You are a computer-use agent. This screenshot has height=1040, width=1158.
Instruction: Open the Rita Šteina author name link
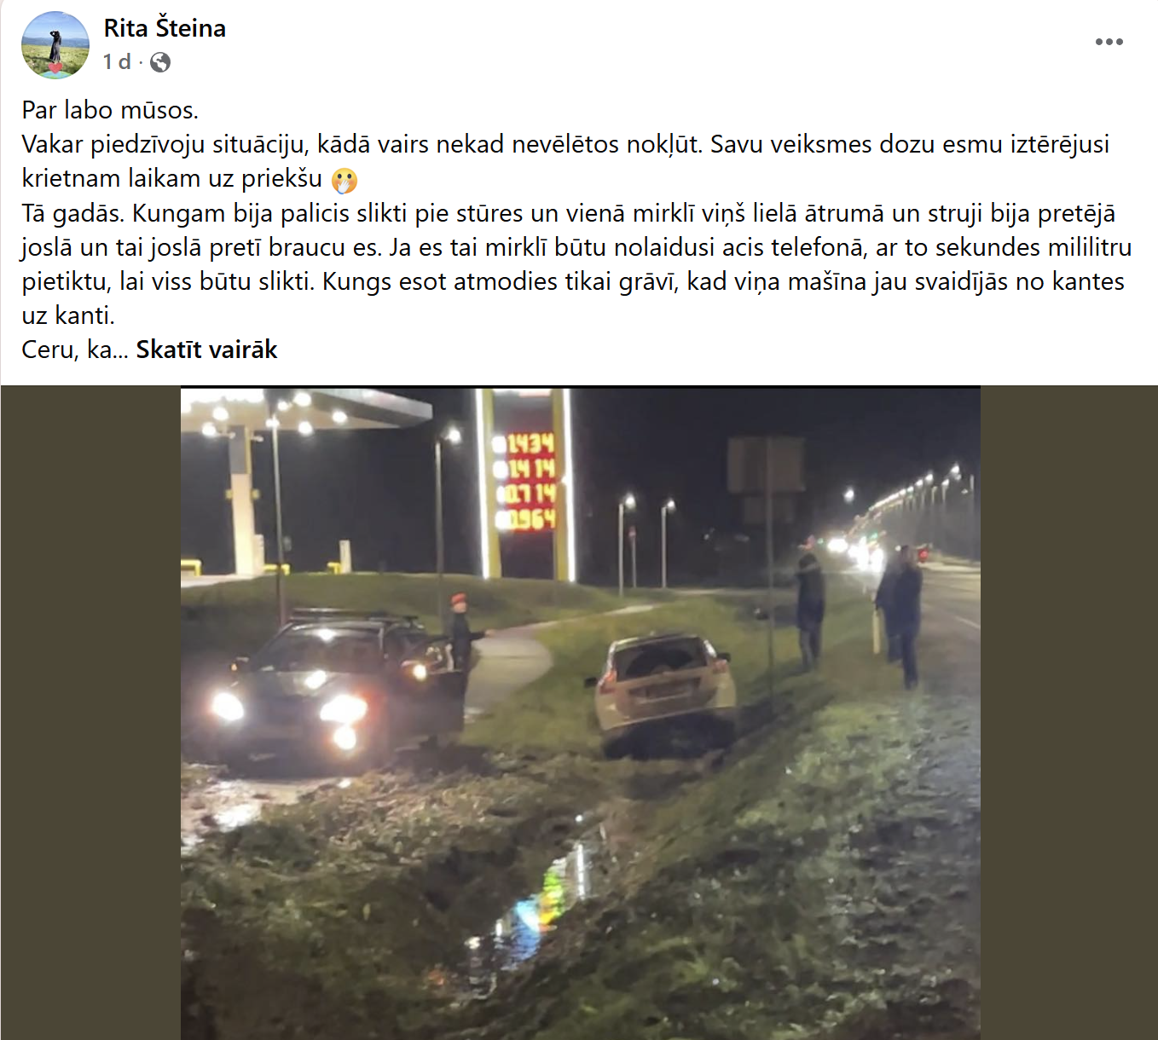pos(165,28)
